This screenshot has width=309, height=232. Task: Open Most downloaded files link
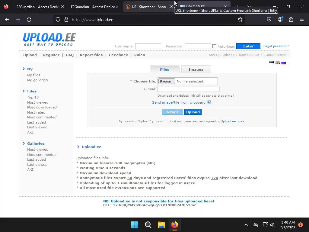click(42, 107)
